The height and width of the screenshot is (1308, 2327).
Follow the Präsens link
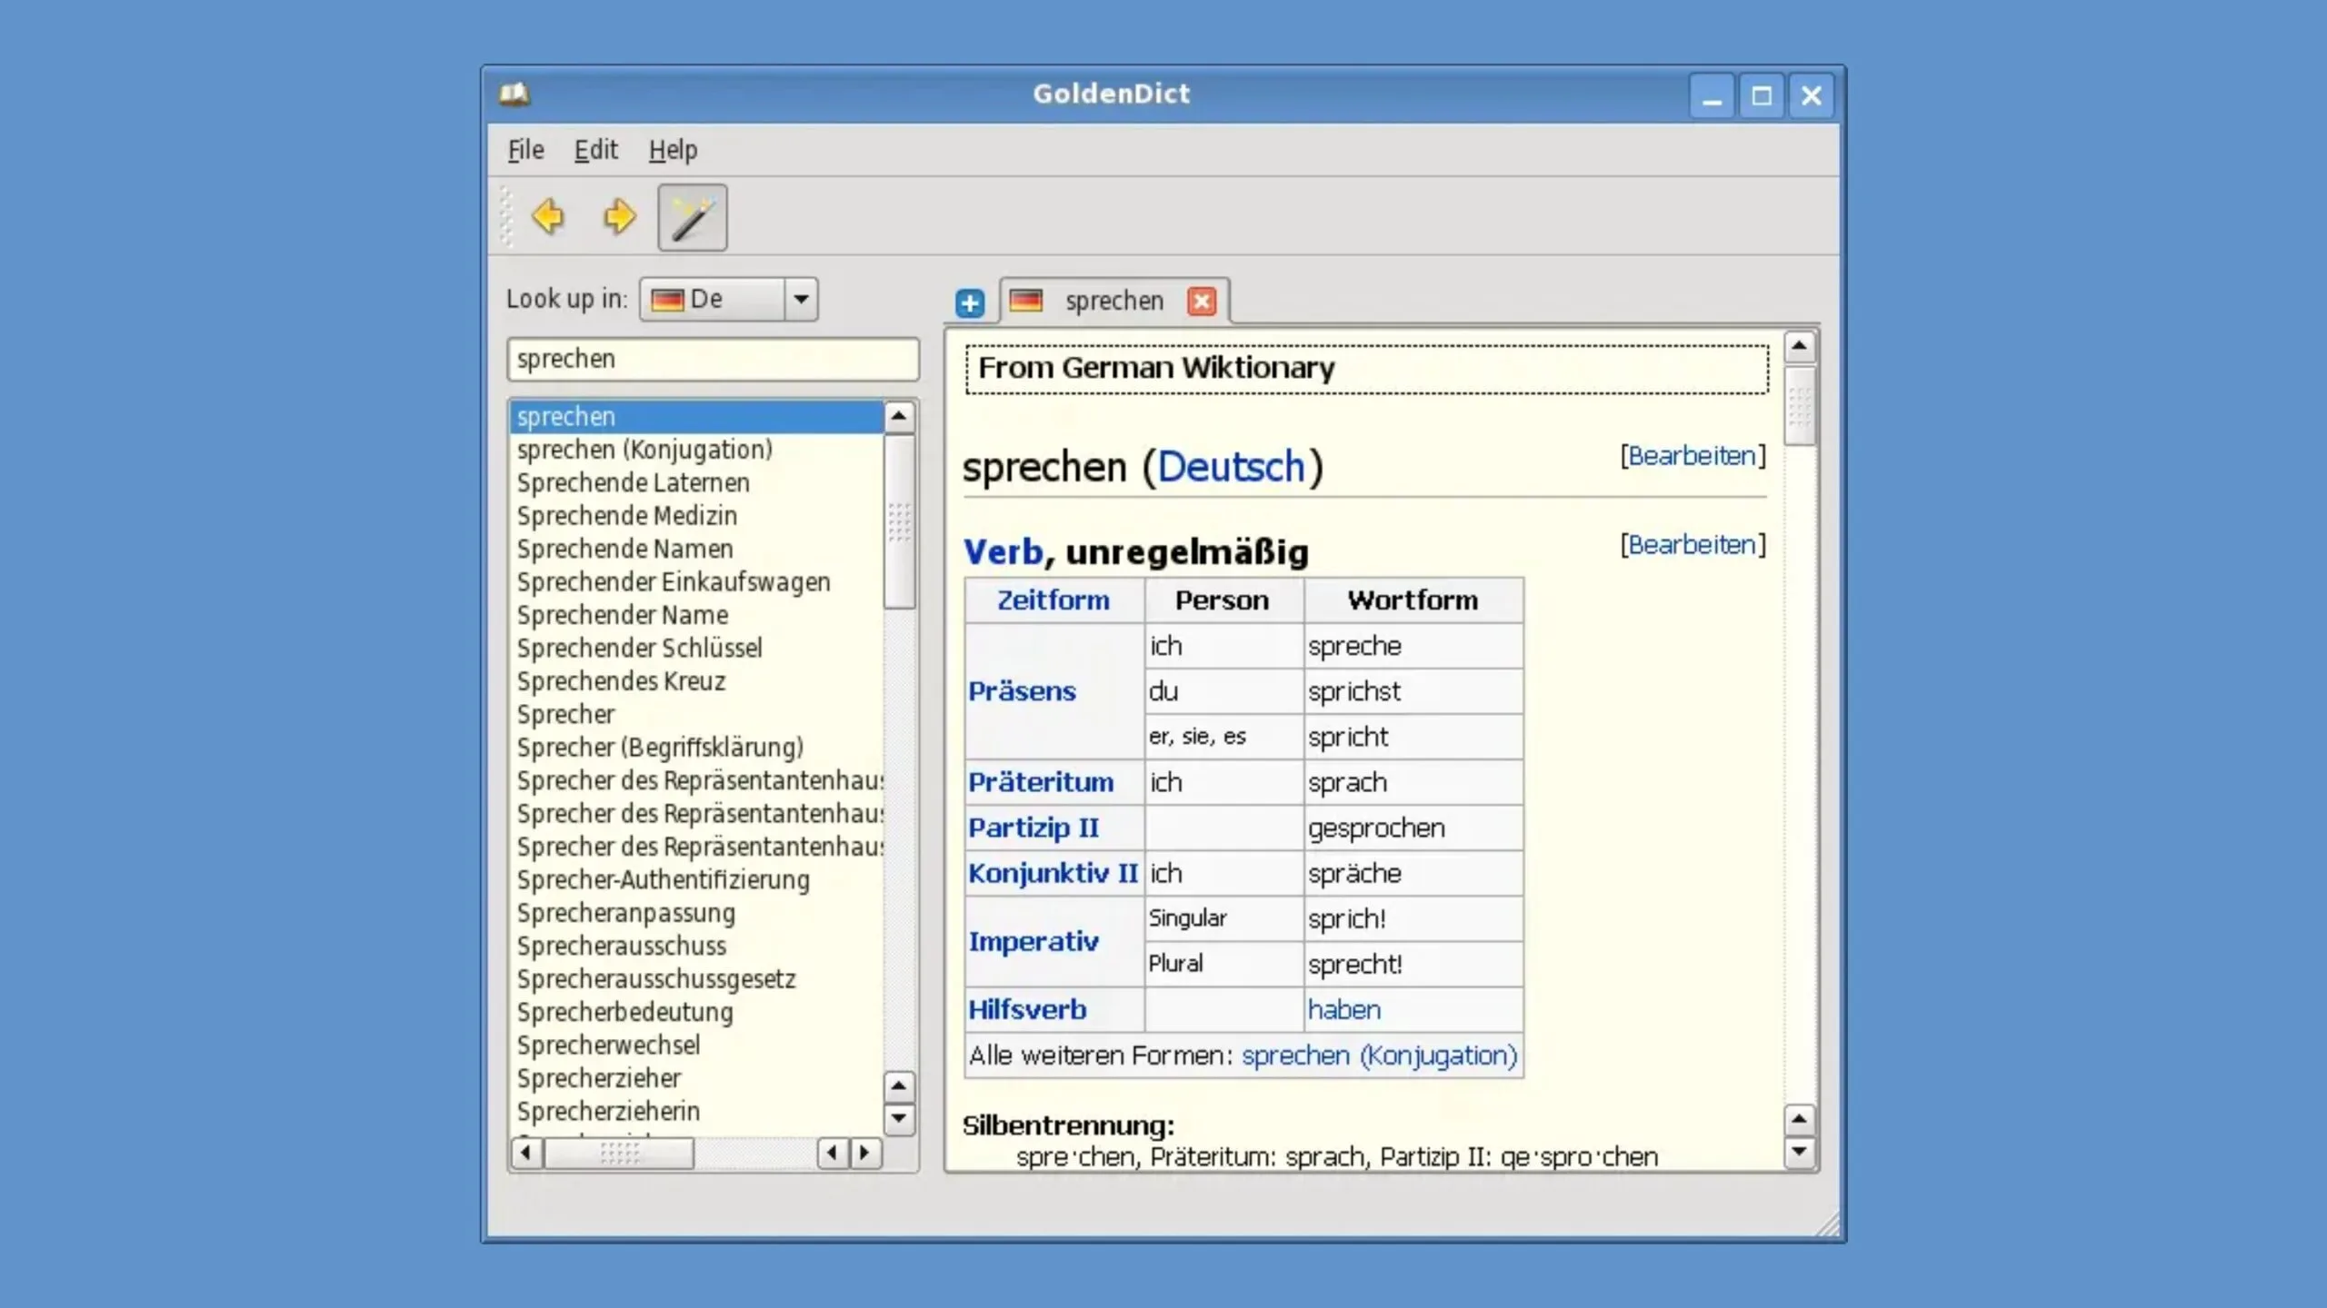1022,691
